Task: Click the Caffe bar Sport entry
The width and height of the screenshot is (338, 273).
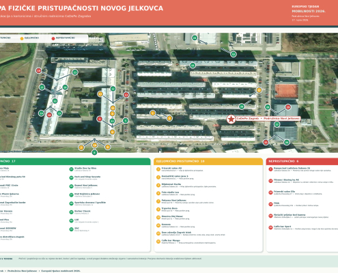Action: pos(303,227)
